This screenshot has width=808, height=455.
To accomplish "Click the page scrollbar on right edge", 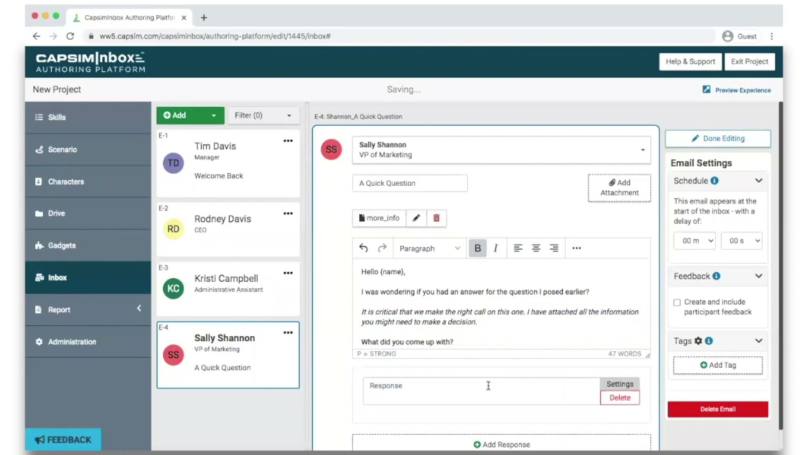I will click(780, 265).
